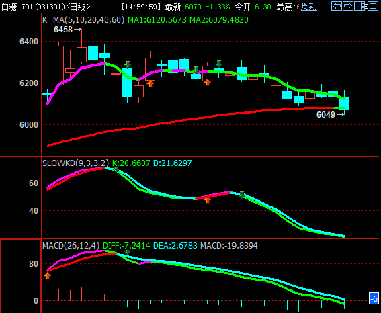Click the K chart type label

pyautogui.click(x=45, y=20)
